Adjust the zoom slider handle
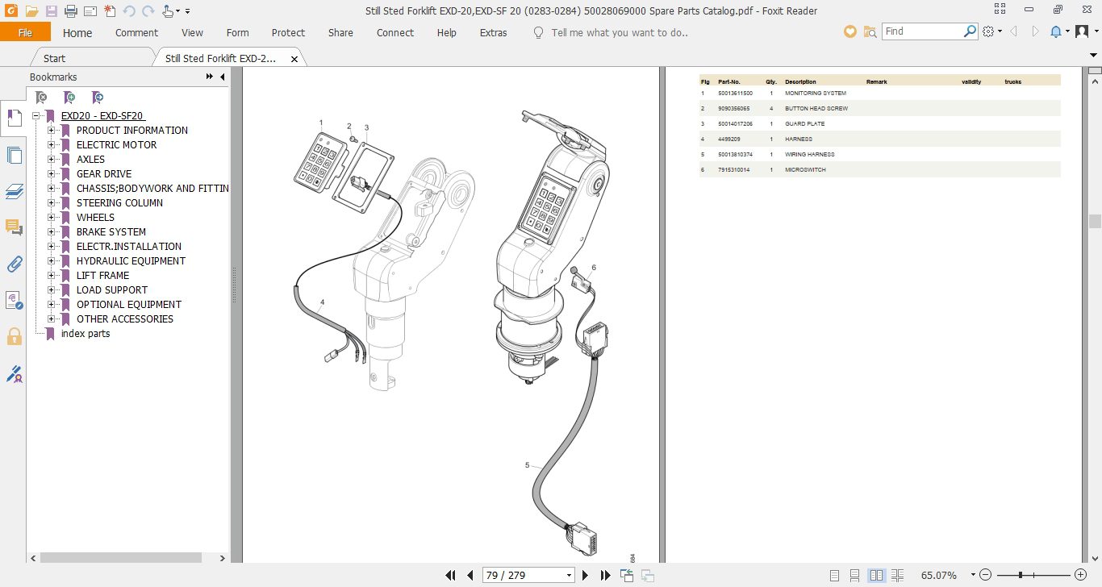1102x587 pixels. 1021,576
